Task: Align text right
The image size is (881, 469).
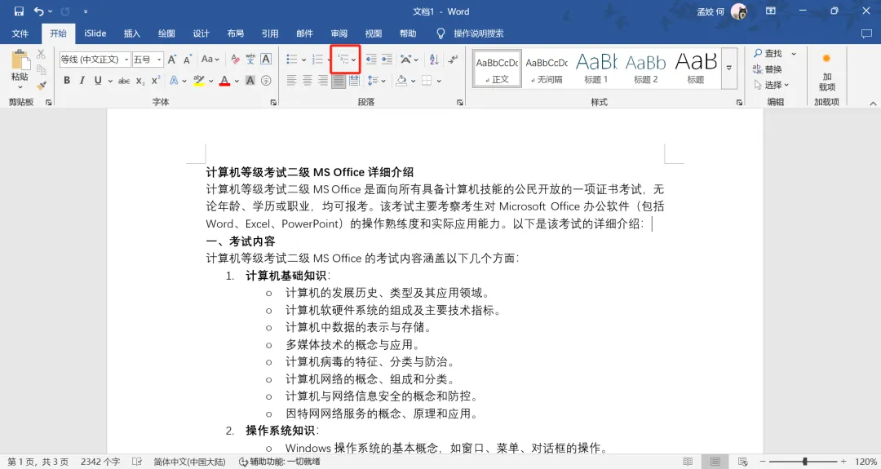Action: click(322, 81)
